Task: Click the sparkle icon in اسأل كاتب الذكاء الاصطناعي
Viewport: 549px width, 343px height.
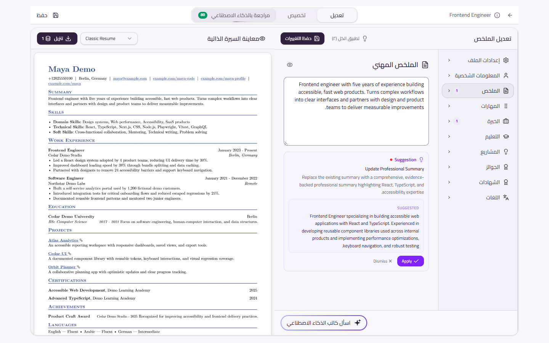Action: pyautogui.click(x=358, y=323)
